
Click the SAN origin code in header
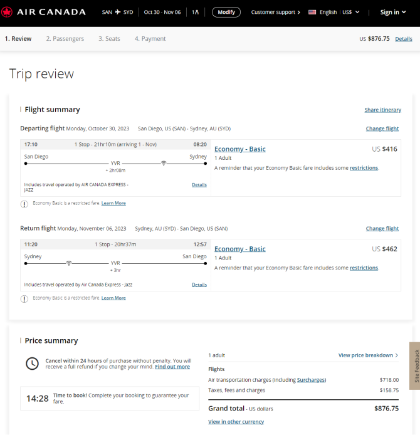coord(107,12)
